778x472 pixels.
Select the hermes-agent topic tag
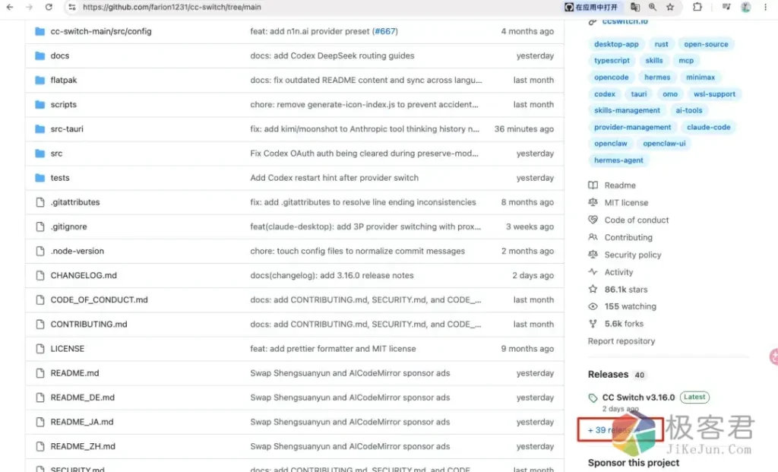(x=618, y=160)
